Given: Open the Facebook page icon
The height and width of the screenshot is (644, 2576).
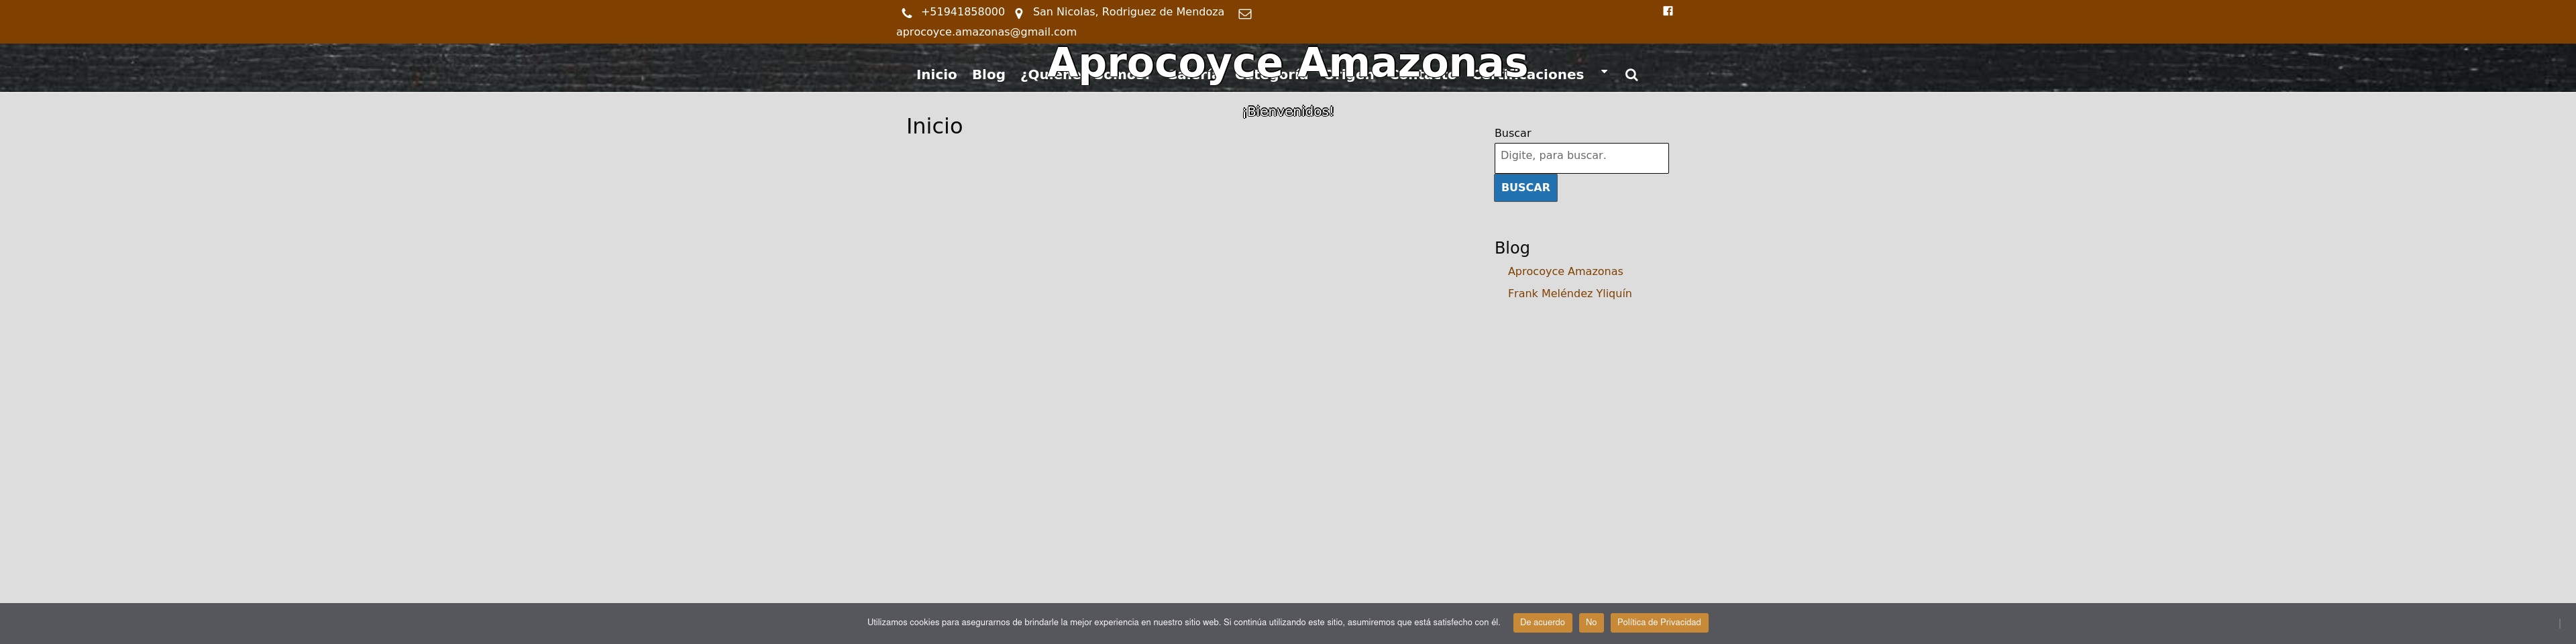Looking at the screenshot, I should (1668, 11).
